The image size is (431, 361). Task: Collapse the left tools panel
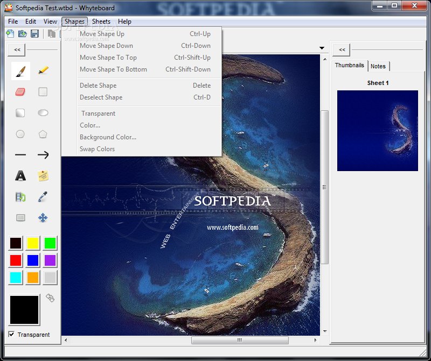[x=17, y=49]
